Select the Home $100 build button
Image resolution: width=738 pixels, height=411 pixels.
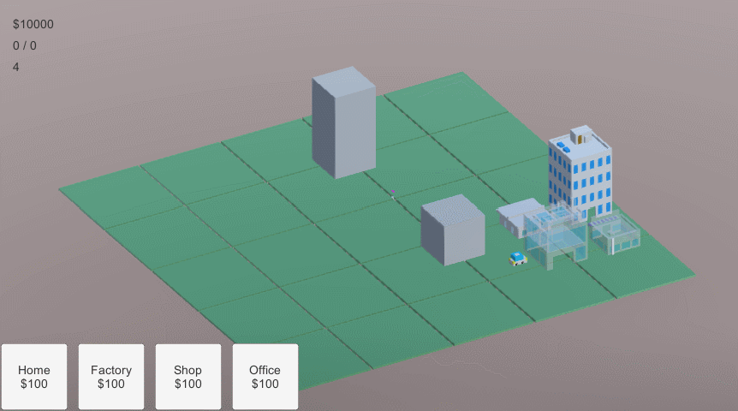click(34, 377)
